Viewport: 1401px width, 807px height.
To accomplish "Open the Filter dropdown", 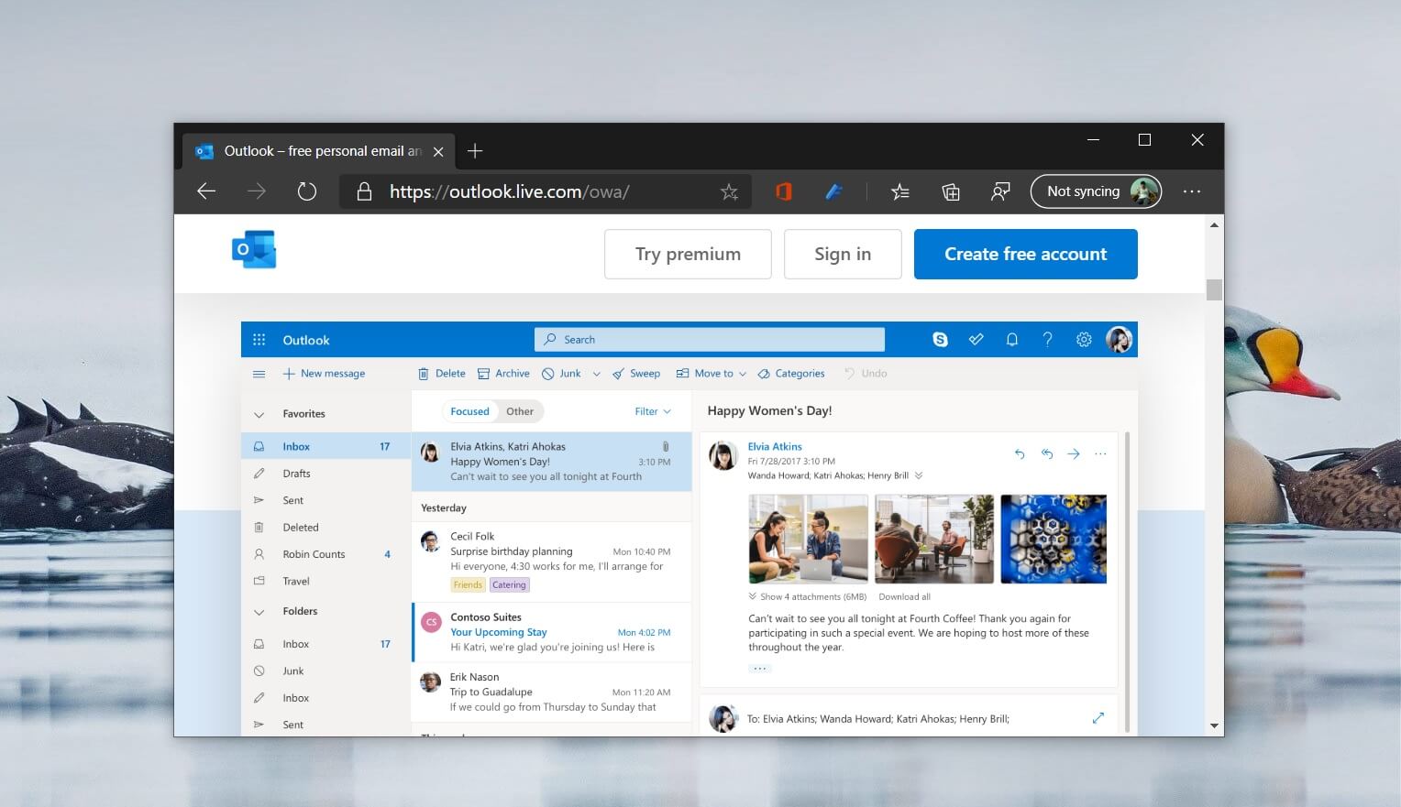I will [x=652, y=411].
